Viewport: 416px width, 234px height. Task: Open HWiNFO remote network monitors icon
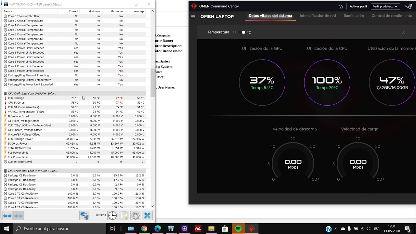tap(84, 215)
